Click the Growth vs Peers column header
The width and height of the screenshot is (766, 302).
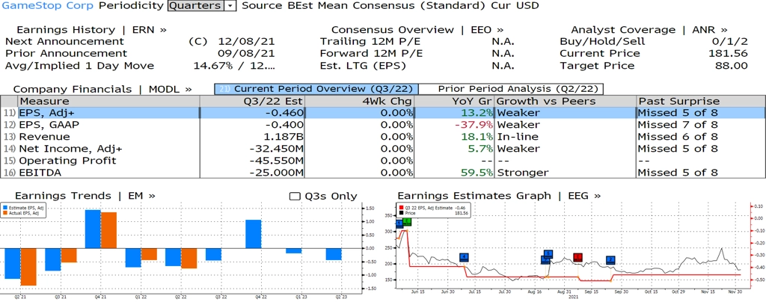[x=565, y=101]
